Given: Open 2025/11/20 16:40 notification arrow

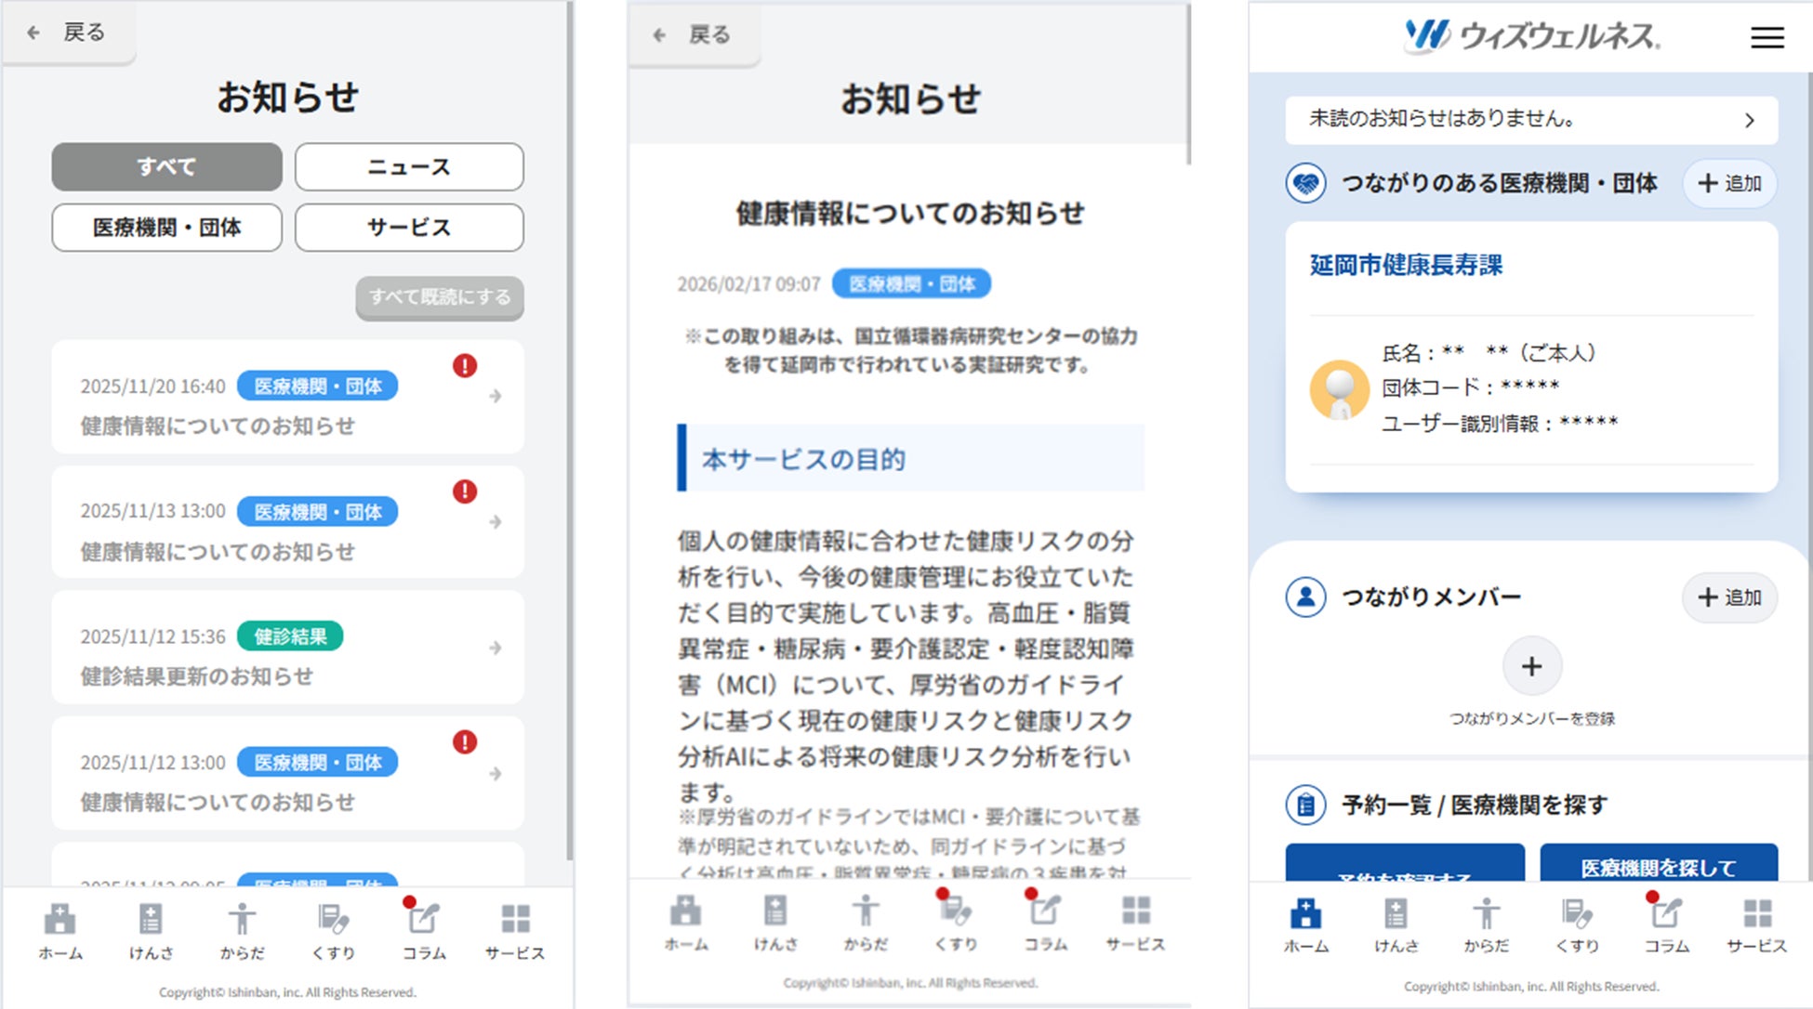Looking at the screenshot, I should pyautogui.click(x=496, y=397).
